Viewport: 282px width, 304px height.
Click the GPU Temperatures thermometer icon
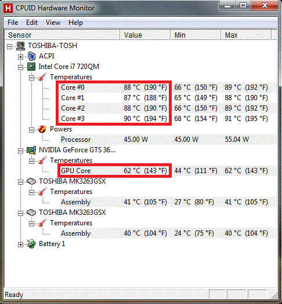coord(42,160)
